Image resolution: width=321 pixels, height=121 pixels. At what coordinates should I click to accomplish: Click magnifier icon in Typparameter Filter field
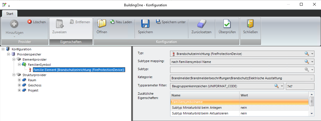[x=277, y=86]
